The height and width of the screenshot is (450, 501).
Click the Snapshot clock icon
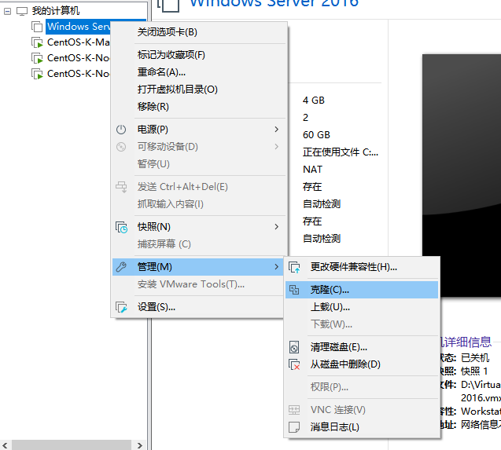click(121, 227)
